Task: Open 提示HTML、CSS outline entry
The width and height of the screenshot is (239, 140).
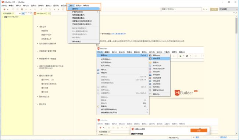Action: (47, 80)
